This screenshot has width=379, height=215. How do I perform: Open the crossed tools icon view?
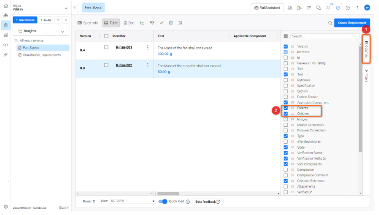(180, 23)
